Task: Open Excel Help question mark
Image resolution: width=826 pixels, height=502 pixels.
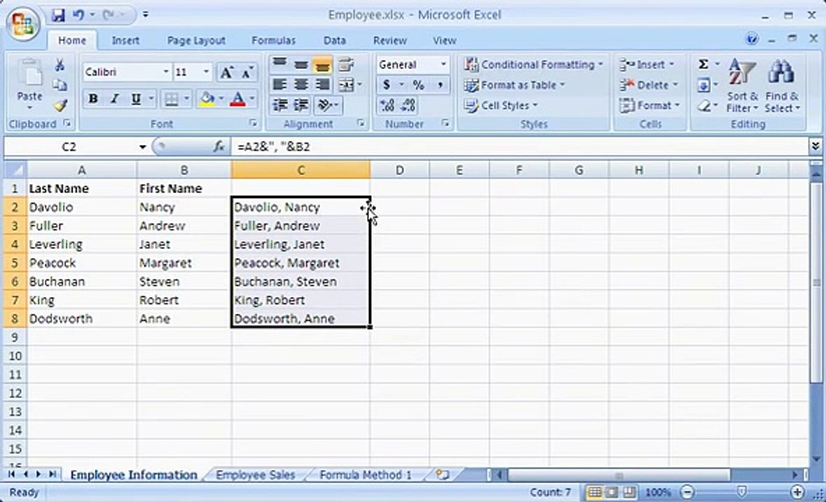Action: pos(752,38)
